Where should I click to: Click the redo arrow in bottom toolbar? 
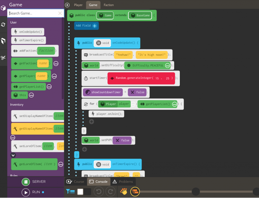(x=111, y=192)
